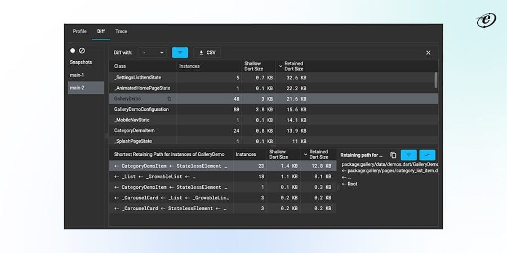Switch to the Trace tab
The height and width of the screenshot is (253, 507).
pos(121,31)
